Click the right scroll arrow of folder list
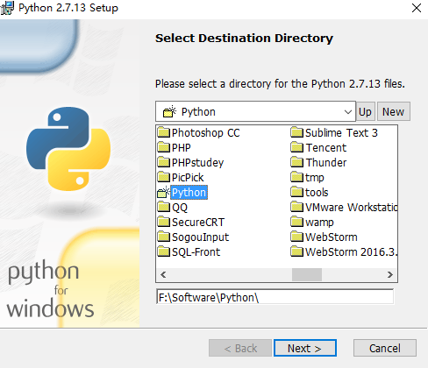The height and width of the screenshot is (368, 428). pyautogui.click(x=390, y=274)
